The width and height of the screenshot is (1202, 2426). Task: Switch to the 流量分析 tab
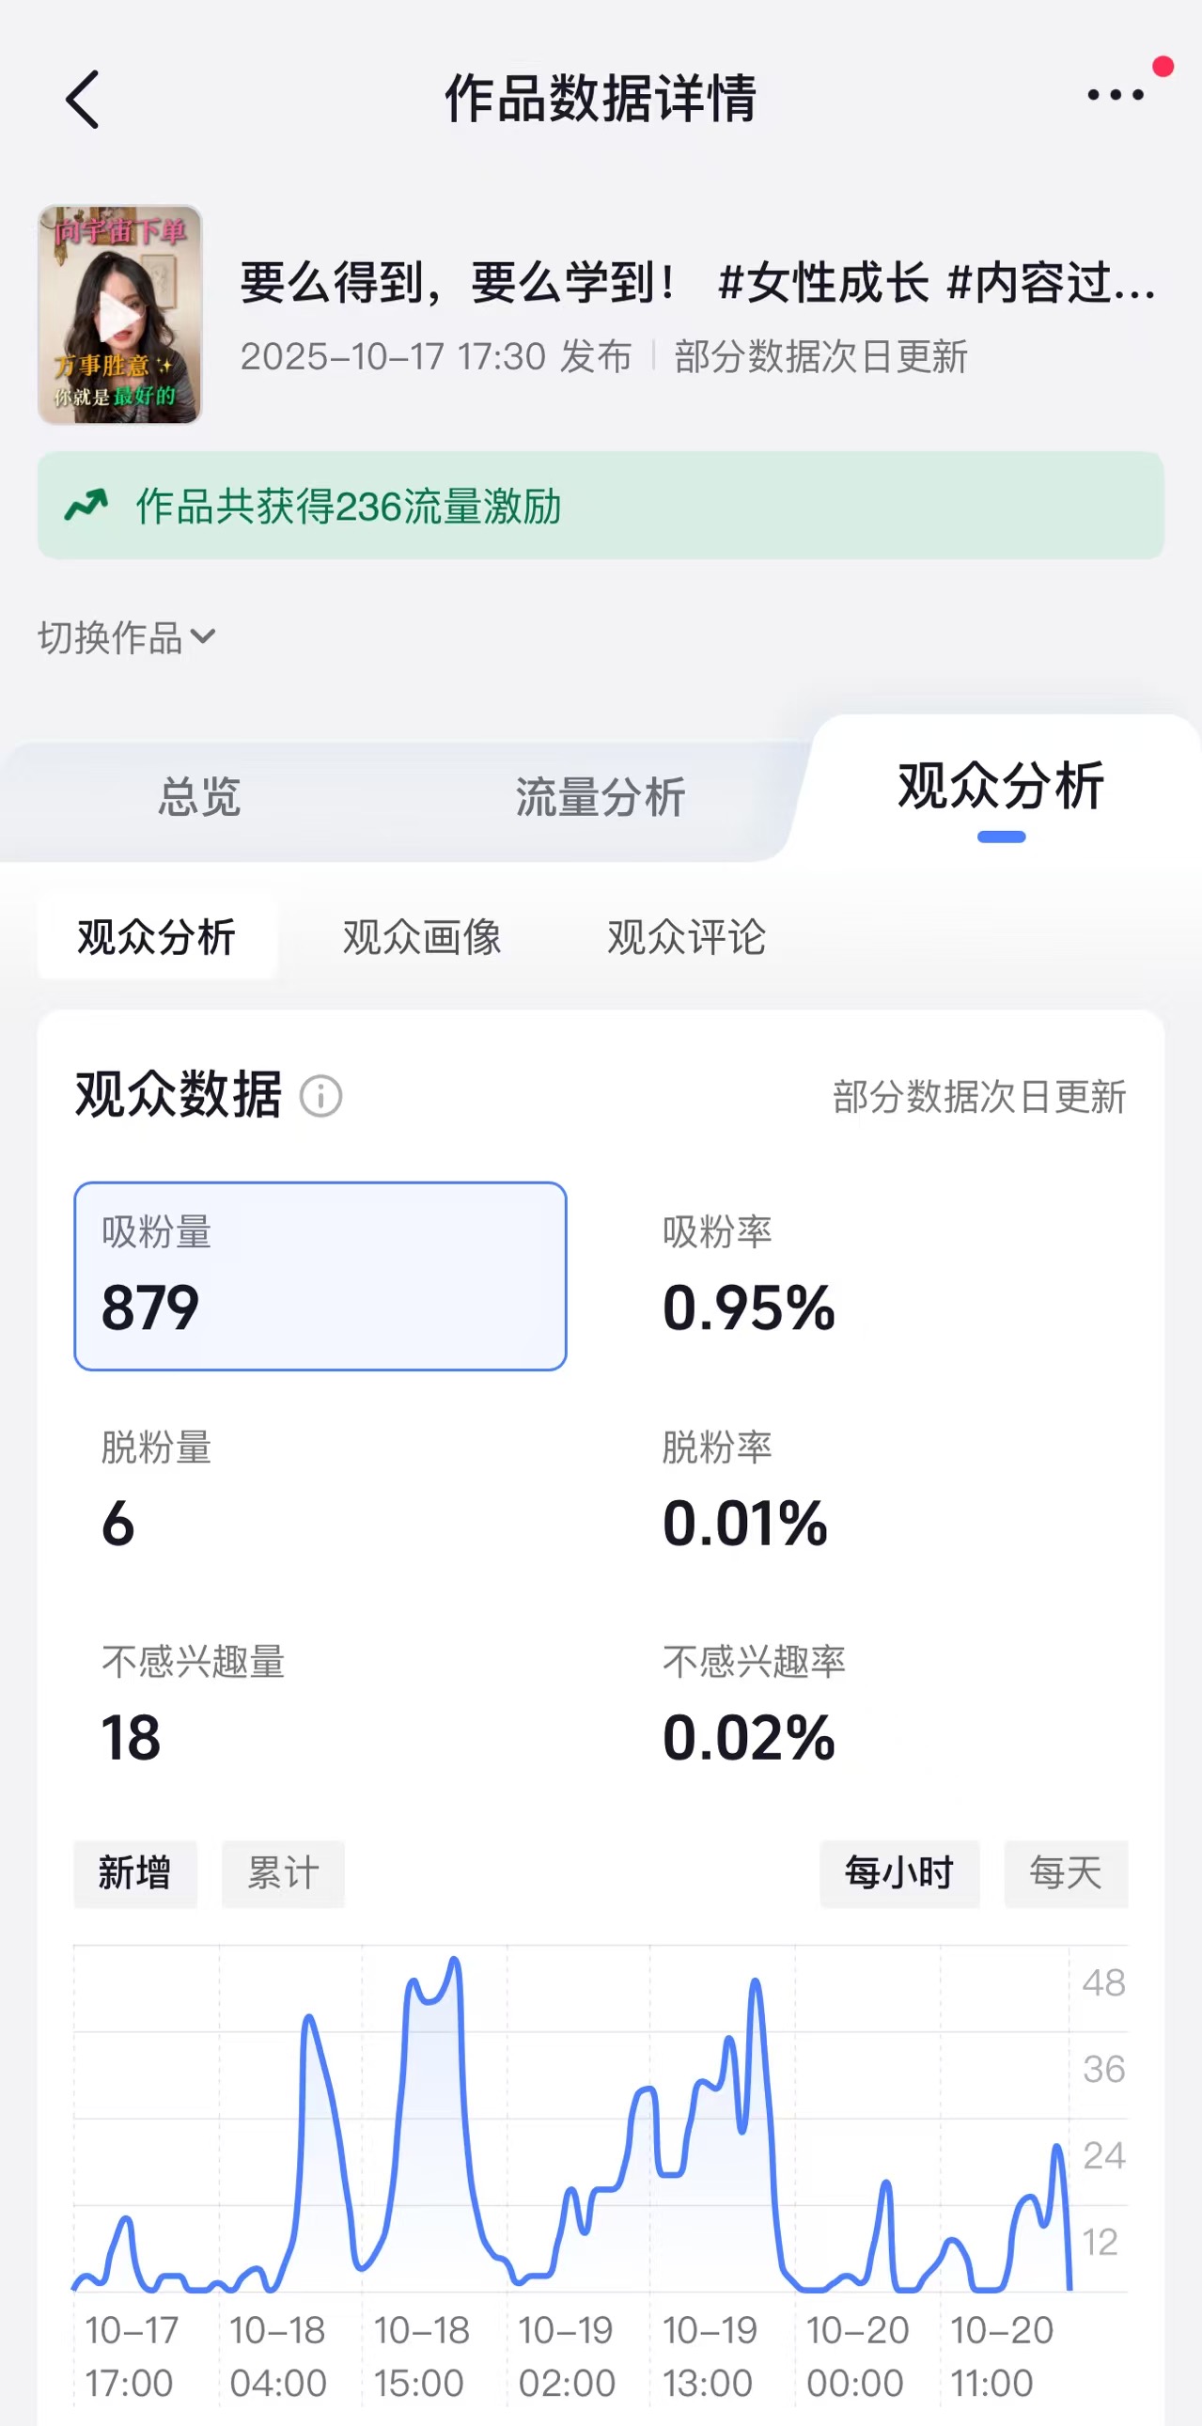(600, 797)
